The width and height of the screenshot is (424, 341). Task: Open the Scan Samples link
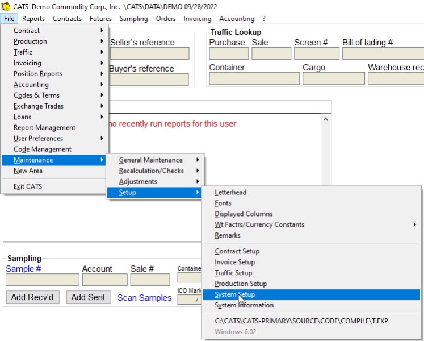click(x=144, y=298)
